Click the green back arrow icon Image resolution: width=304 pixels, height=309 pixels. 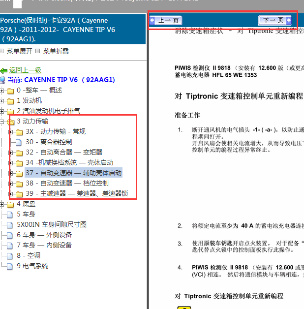[x=4, y=70]
